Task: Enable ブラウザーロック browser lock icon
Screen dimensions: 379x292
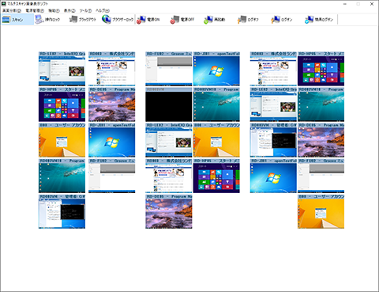Action: [x=118, y=20]
